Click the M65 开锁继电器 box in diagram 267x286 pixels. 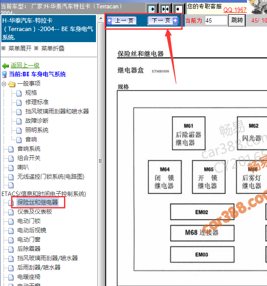209,177
